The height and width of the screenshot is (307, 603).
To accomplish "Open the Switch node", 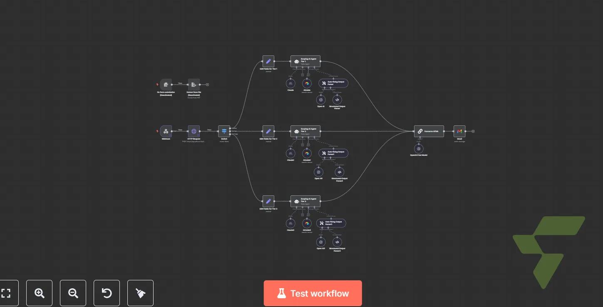I will click(224, 131).
